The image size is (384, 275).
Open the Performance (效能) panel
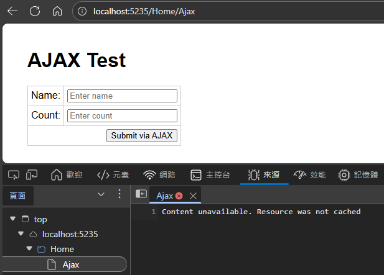click(x=309, y=174)
